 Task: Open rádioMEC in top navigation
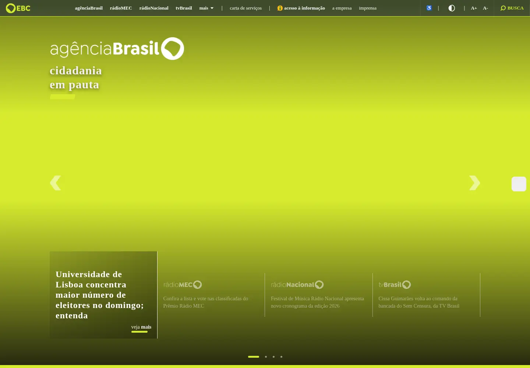click(x=121, y=8)
